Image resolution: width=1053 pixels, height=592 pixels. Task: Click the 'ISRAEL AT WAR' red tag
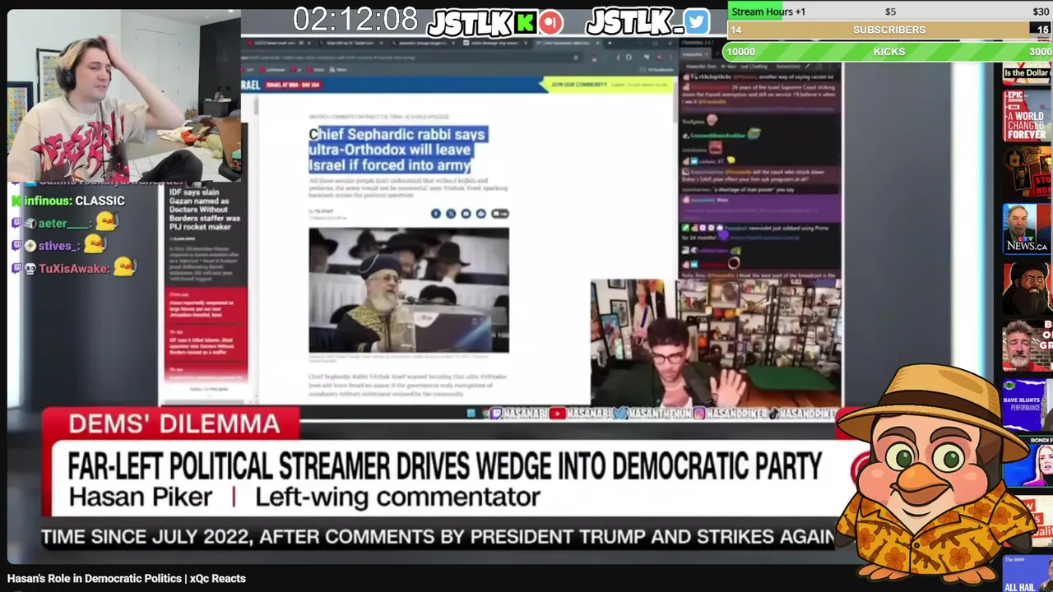(x=294, y=85)
